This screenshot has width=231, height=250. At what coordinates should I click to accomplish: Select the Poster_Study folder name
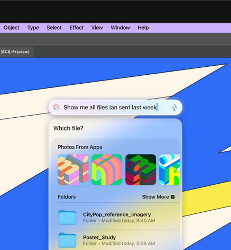(99, 237)
